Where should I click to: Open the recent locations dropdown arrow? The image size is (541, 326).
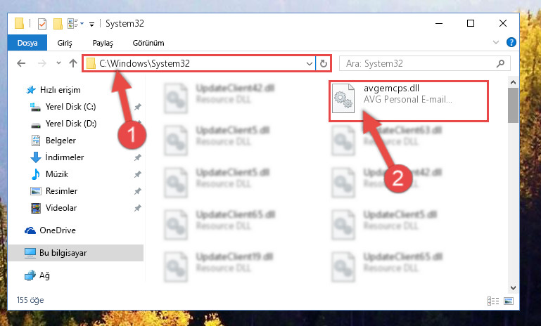point(58,63)
